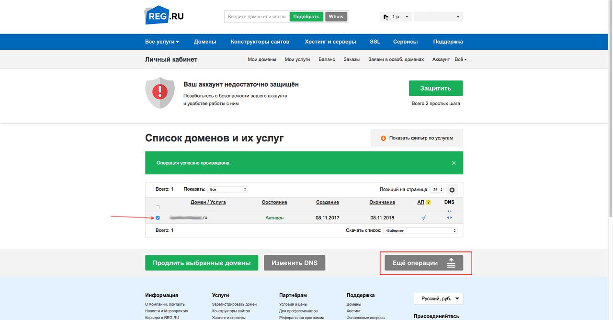Open Хостинг и серверы menu item
The image size is (613, 320).
tap(330, 42)
